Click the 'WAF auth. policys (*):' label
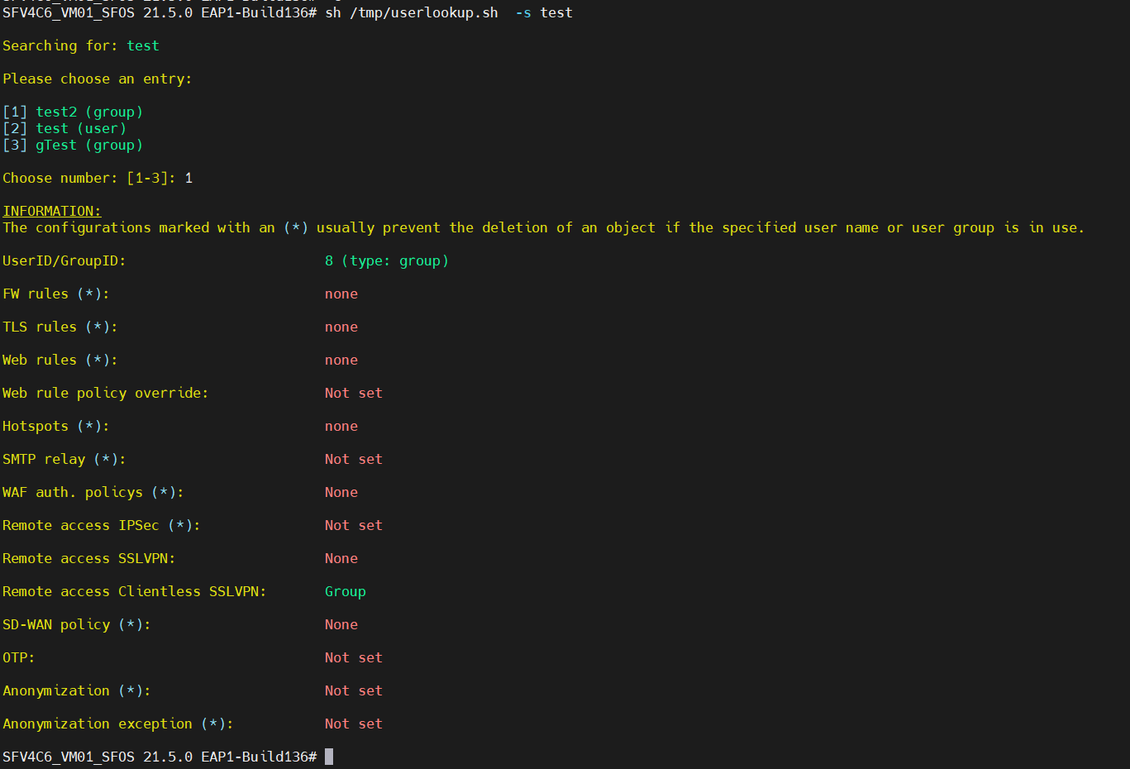 pyautogui.click(x=93, y=492)
